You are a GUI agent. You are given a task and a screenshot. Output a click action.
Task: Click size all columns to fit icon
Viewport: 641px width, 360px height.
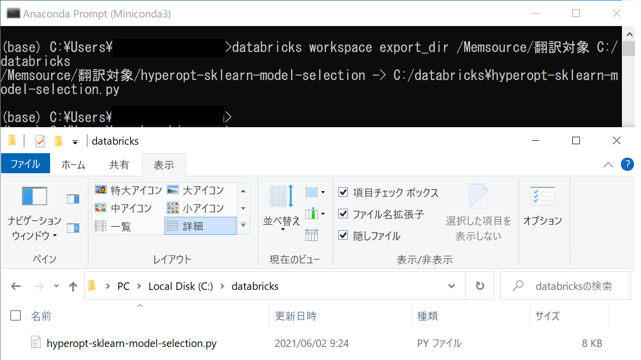click(312, 235)
